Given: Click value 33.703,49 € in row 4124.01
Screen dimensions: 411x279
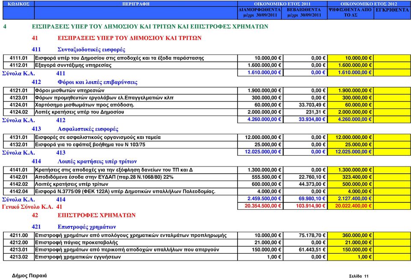Looking at the screenshot, I should click(x=305, y=105).
